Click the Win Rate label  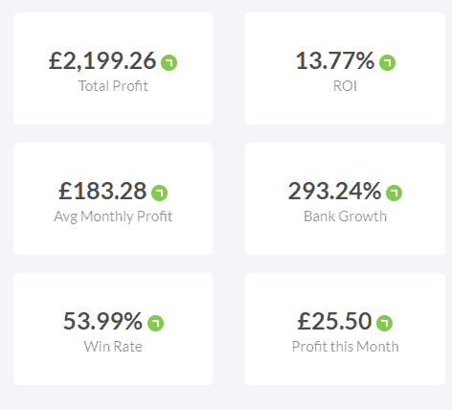[x=113, y=347]
